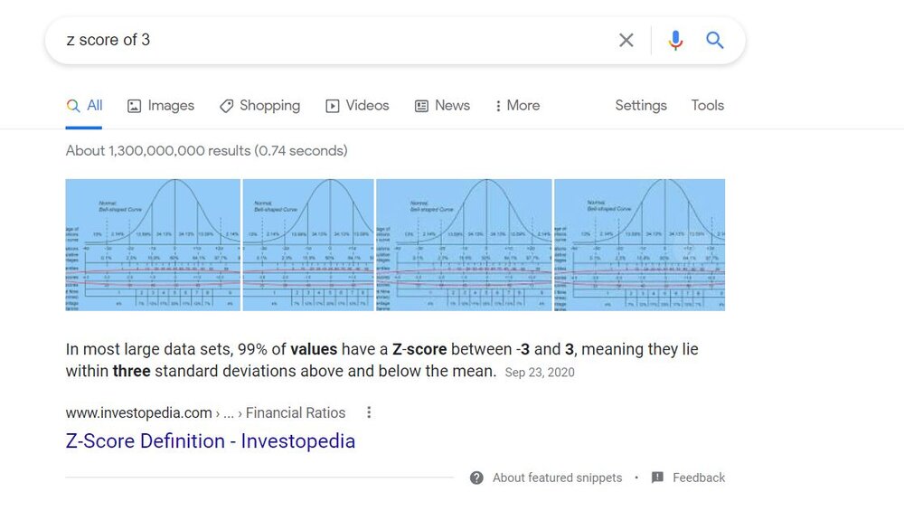Open Z-Score Definition - Investopedia link
Image resolution: width=904 pixels, height=511 pixels.
click(x=210, y=441)
